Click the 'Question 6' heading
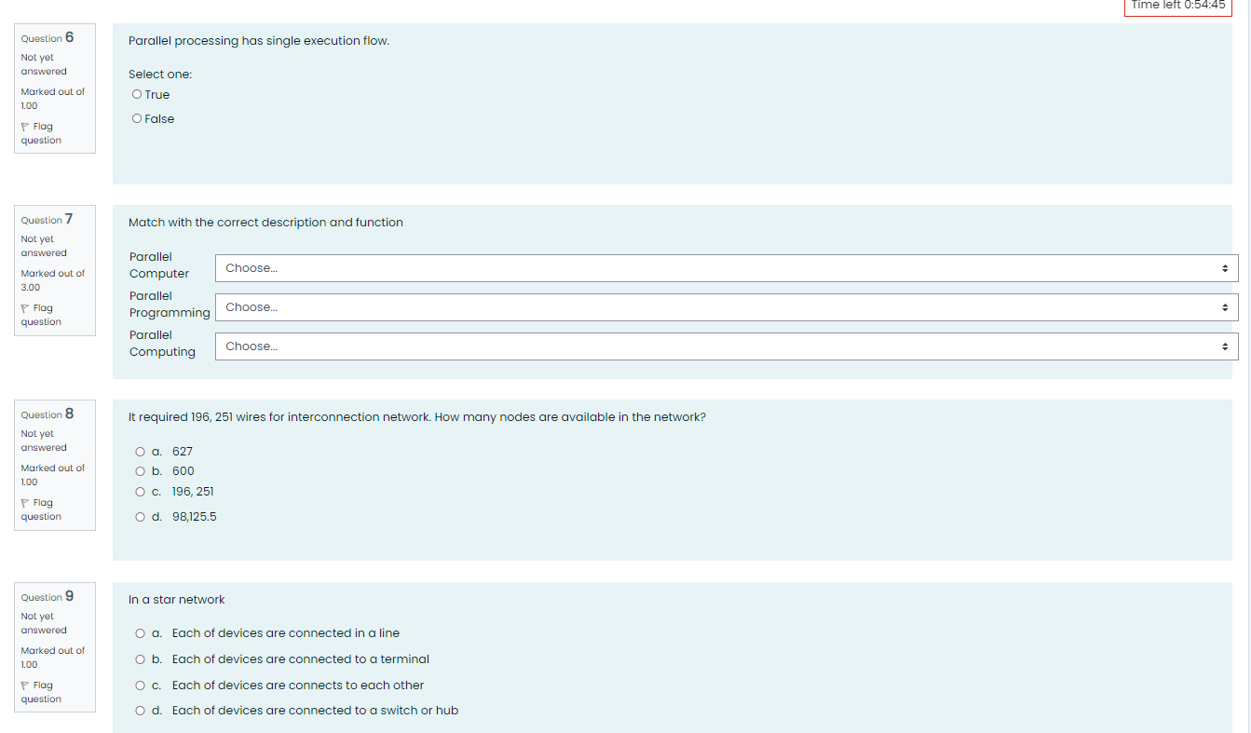Screen dimensions: 1251x733 [x=48, y=37]
